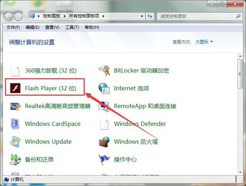This screenshot has height=186, width=246.
Task: Open the 帮助(H) menu
Action: pos(92,27)
